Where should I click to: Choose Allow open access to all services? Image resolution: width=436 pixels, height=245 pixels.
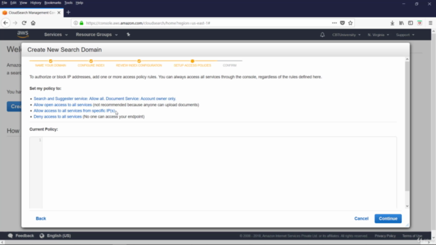[x=63, y=105]
